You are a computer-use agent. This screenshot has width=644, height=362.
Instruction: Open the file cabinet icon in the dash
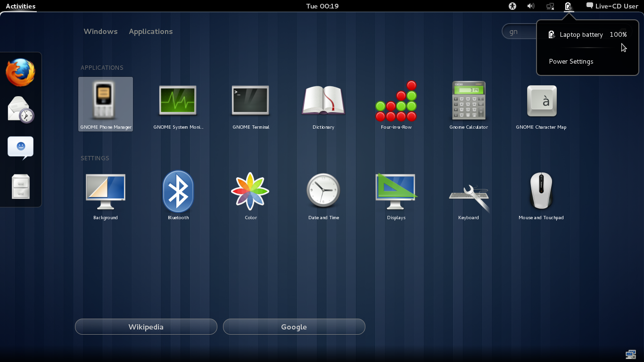pyautogui.click(x=21, y=186)
